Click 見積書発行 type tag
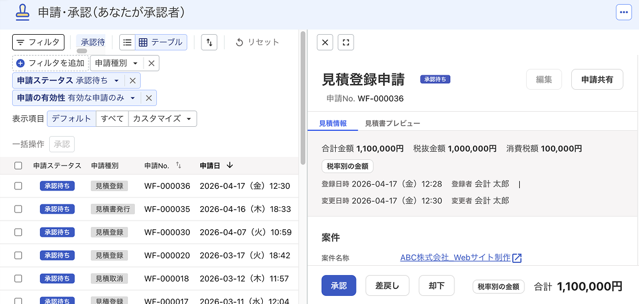The image size is (639, 304). click(112, 209)
